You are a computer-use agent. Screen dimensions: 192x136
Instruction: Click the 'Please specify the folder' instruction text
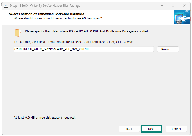(x=87, y=31)
